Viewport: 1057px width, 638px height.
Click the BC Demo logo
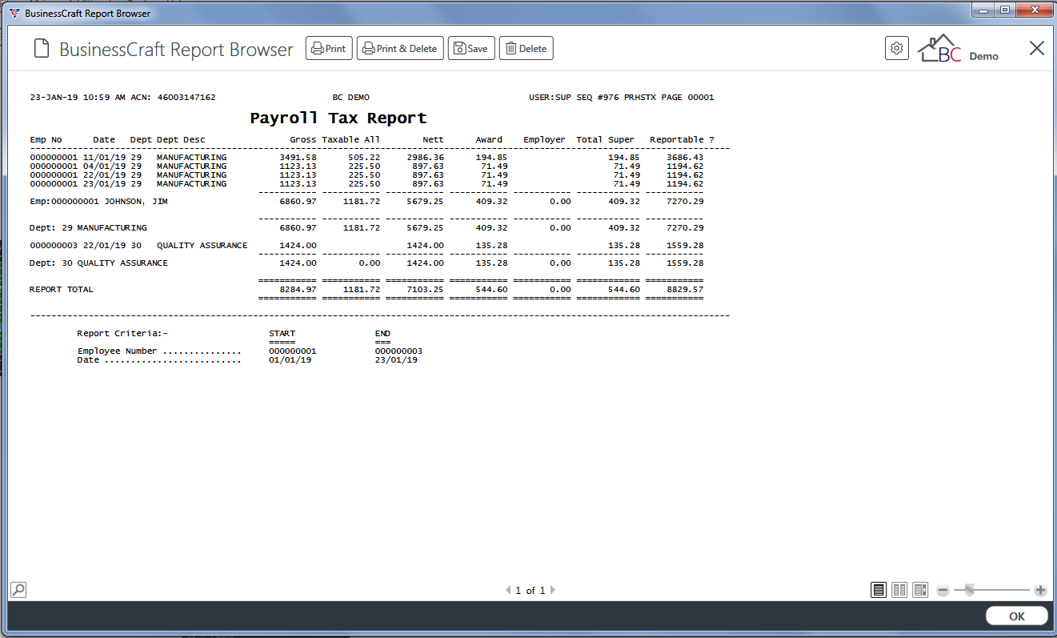[x=958, y=49]
